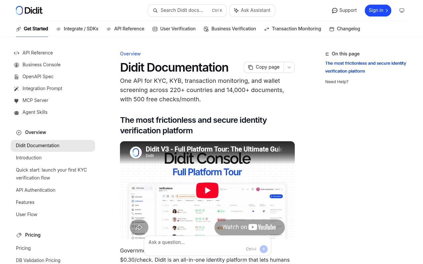
Task: Open the video title link
Action: pos(214,149)
